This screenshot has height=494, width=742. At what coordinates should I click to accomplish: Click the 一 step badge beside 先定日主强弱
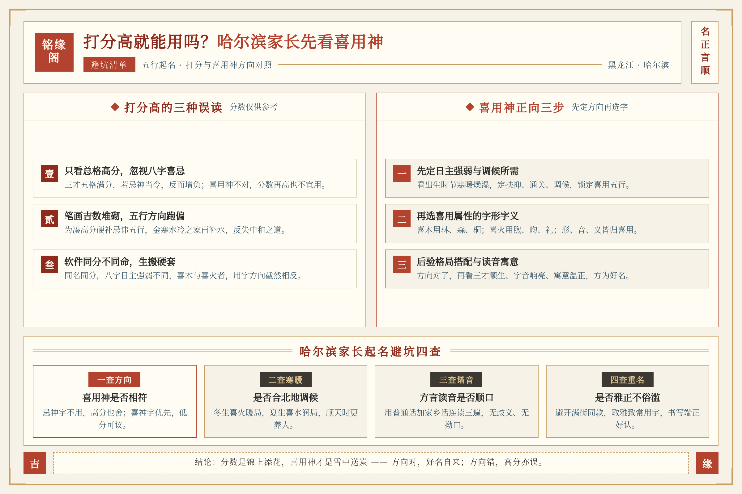[x=402, y=173]
